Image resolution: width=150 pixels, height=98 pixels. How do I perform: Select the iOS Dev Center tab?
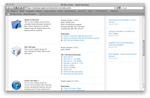[x=23, y=14]
